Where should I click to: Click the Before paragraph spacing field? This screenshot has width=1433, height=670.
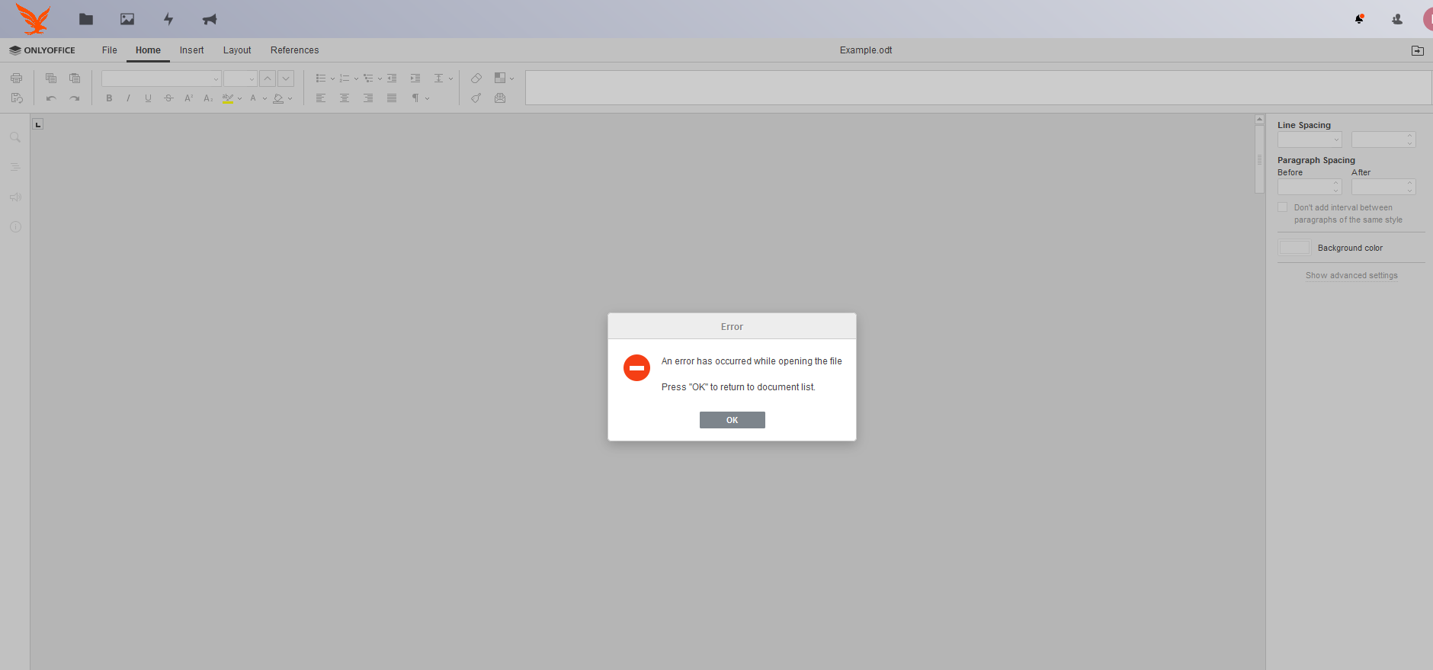[1310, 187]
